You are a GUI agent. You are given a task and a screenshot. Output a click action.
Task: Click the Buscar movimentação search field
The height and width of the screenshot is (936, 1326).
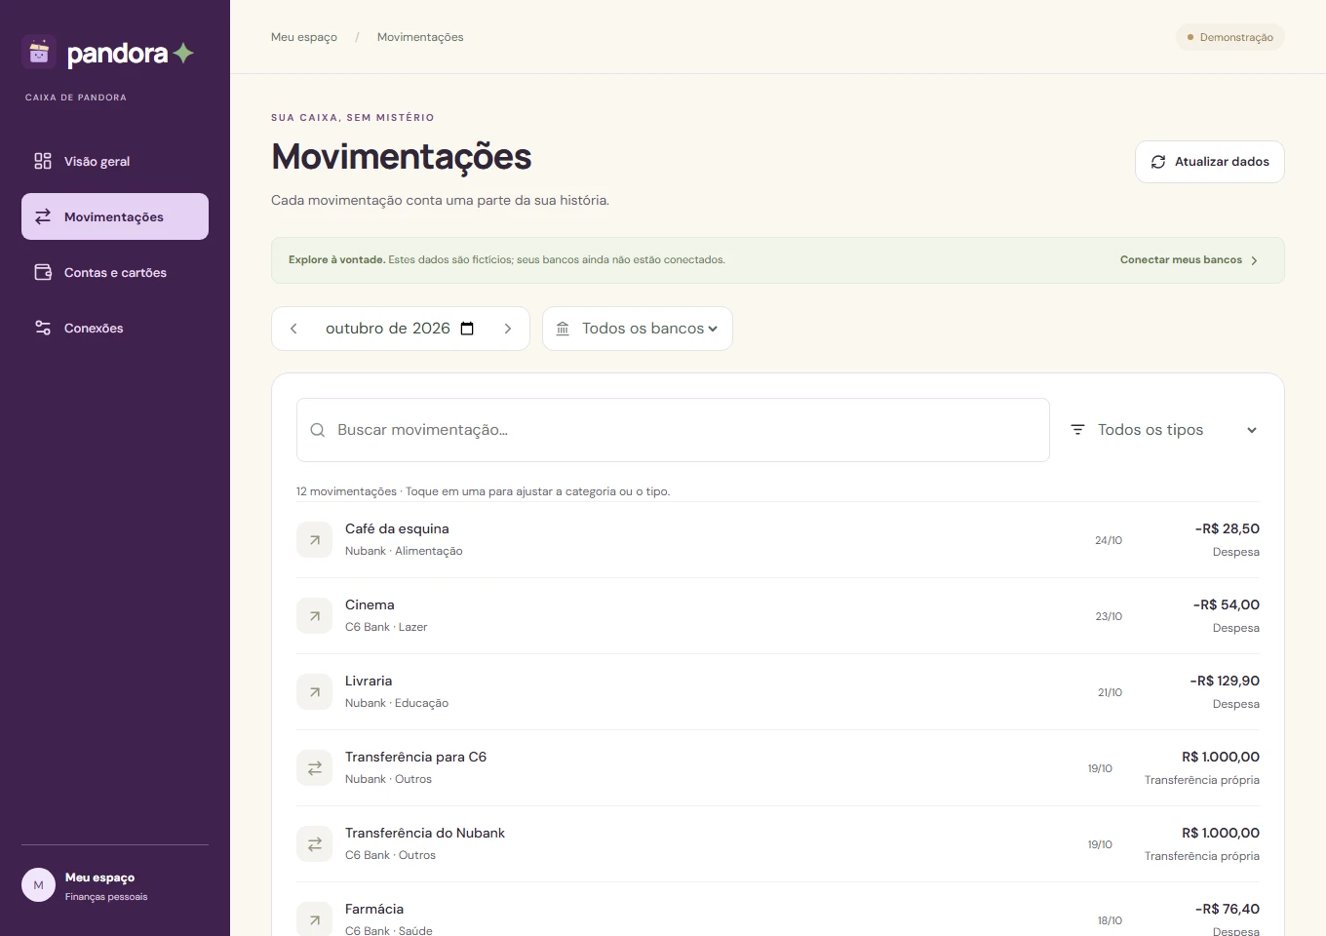point(673,430)
